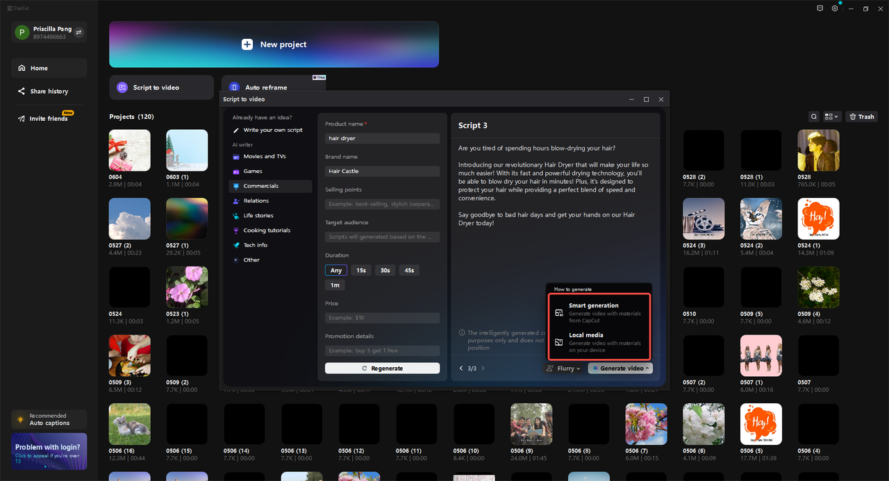Select the 1m duration option
Image resolution: width=889 pixels, height=481 pixels.
coord(335,285)
